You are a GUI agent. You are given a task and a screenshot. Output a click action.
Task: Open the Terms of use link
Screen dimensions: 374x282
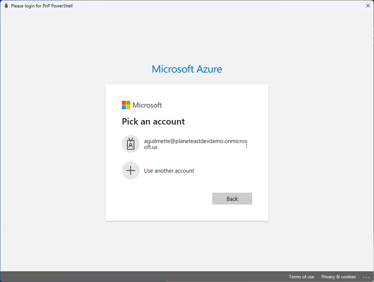click(301, 277)
